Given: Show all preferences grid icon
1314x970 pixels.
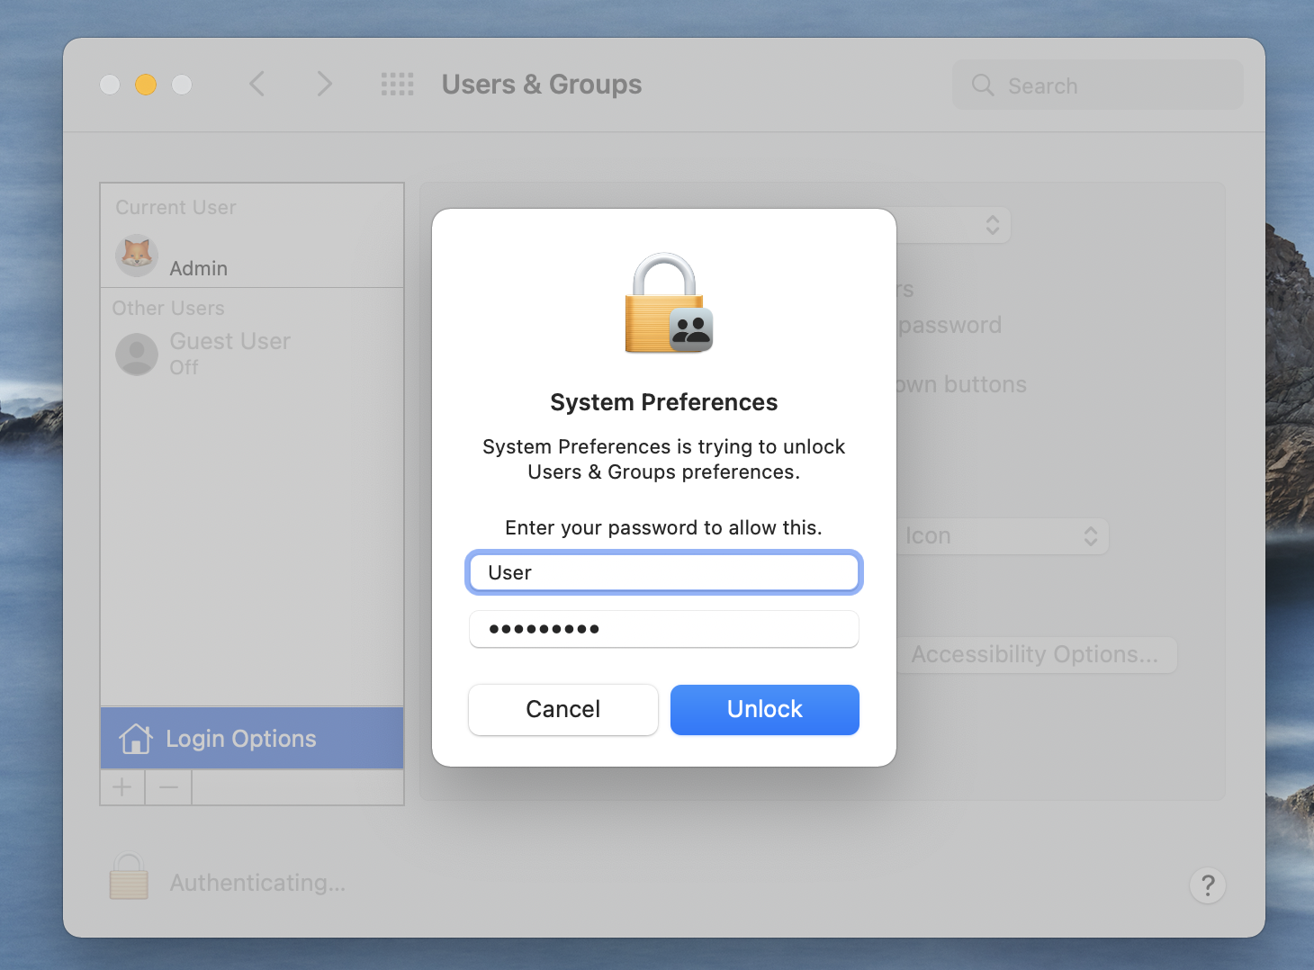Looking at the screenshot, I should (397, 85).
